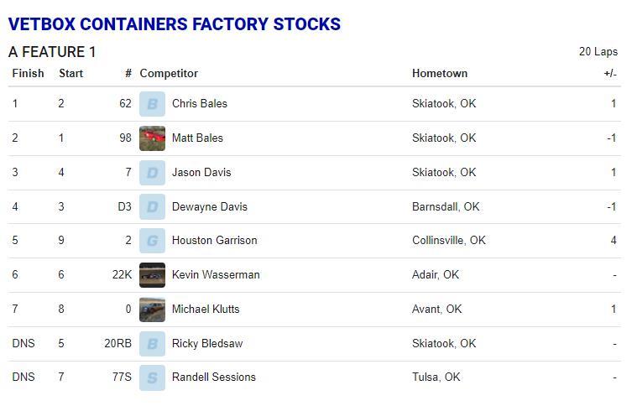Viewport: 637px width, 406px height.
Task: Click the Hometown column header
Action: tap(440, 74)
